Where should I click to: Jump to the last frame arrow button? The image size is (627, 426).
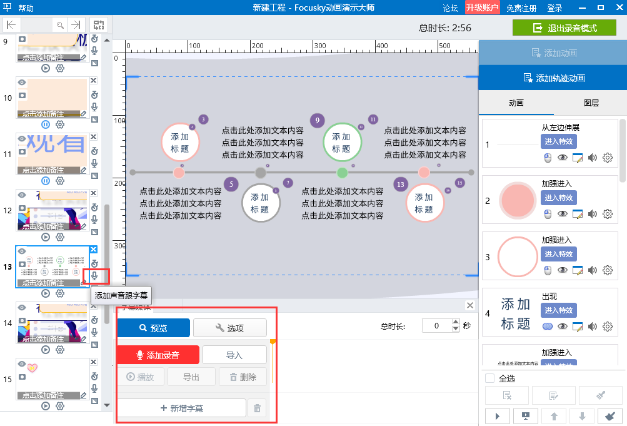[76, 25]
